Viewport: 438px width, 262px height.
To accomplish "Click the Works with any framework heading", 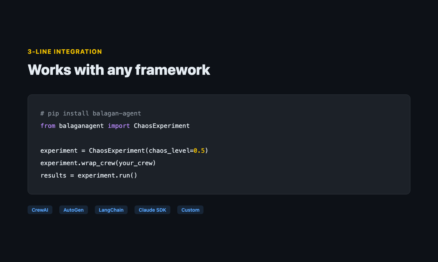I will tap(119, 70).
